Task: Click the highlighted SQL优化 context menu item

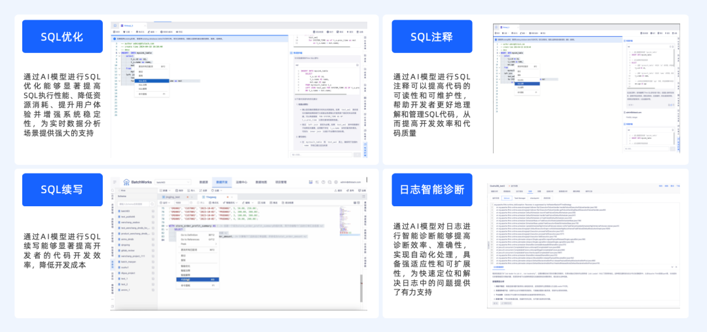Action: pos(143,81)
